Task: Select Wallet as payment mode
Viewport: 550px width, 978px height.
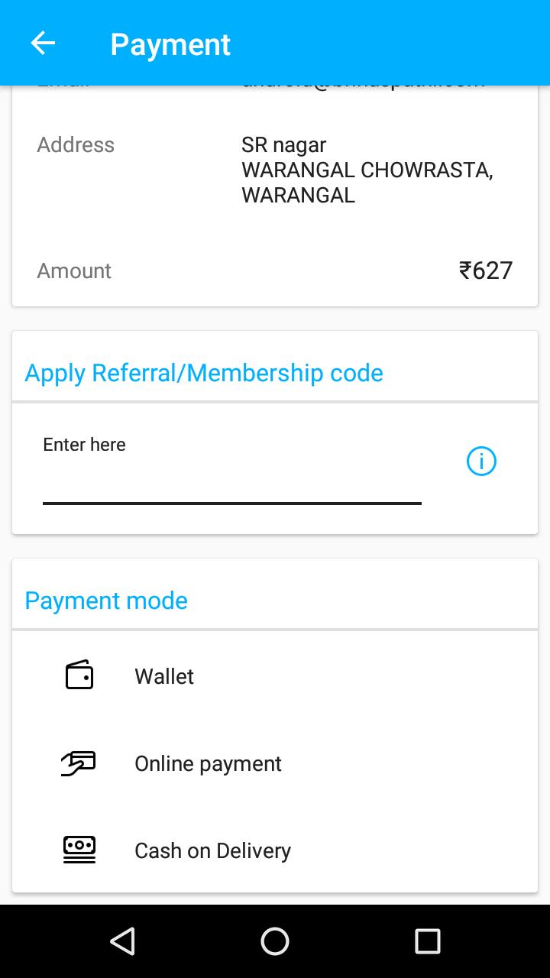Action: coord(164,676)
